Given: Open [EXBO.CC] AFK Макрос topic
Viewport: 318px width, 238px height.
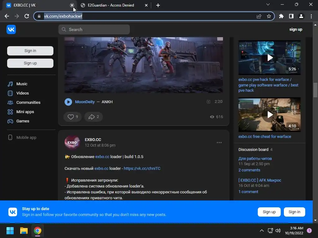Looking at the screenshot, I should coord(260,180).
